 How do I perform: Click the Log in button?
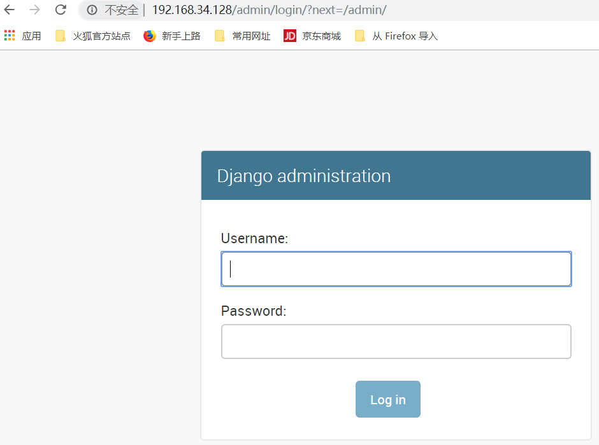tap(387, 399)
